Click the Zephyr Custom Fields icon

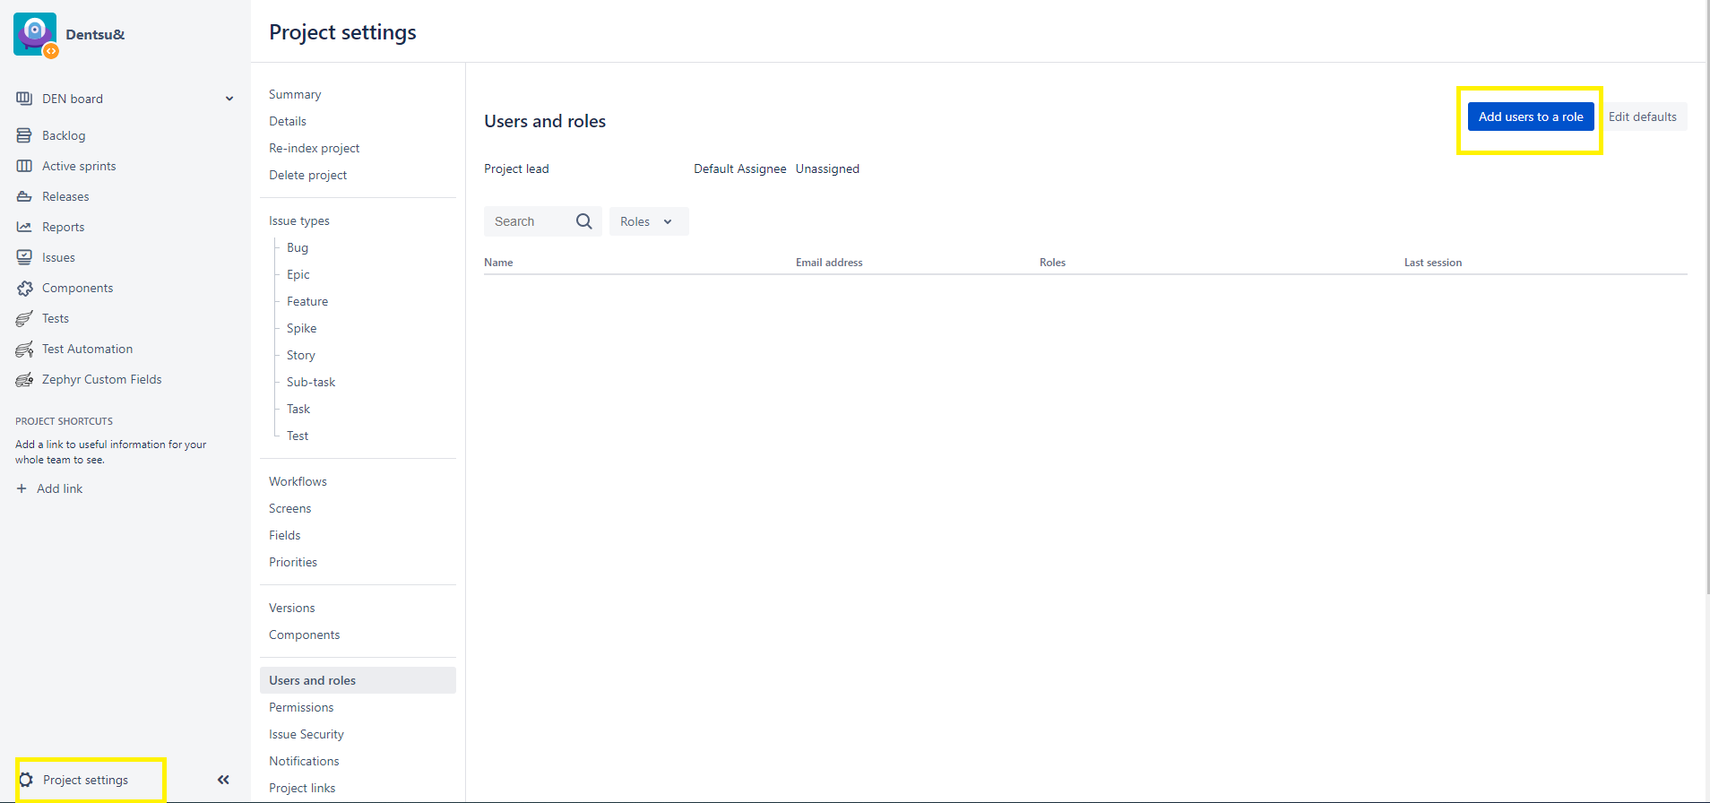click(x=24, y=379)
